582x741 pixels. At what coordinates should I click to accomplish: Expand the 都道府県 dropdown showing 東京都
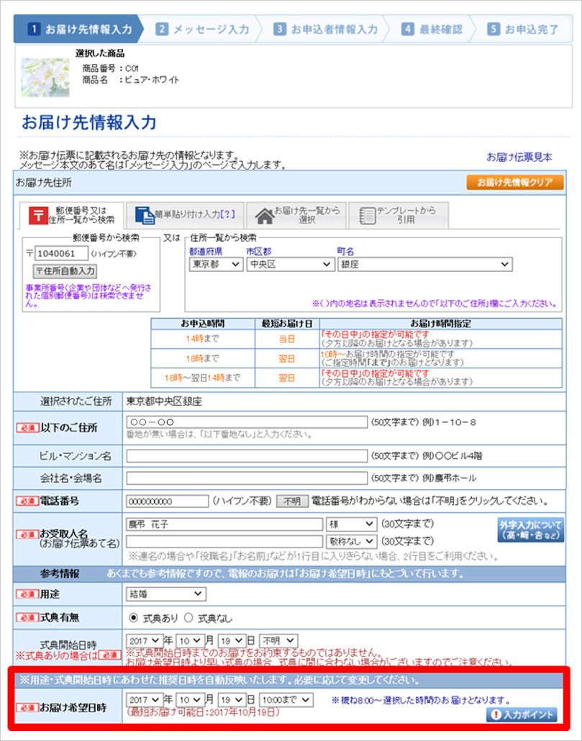point(216,264)
